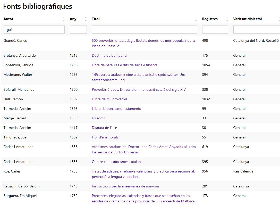Select registres value '956'
The image size is (280, 206).
click(205, 171)
